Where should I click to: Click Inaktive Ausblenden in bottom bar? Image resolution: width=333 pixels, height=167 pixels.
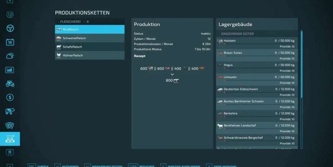(180, 166)
